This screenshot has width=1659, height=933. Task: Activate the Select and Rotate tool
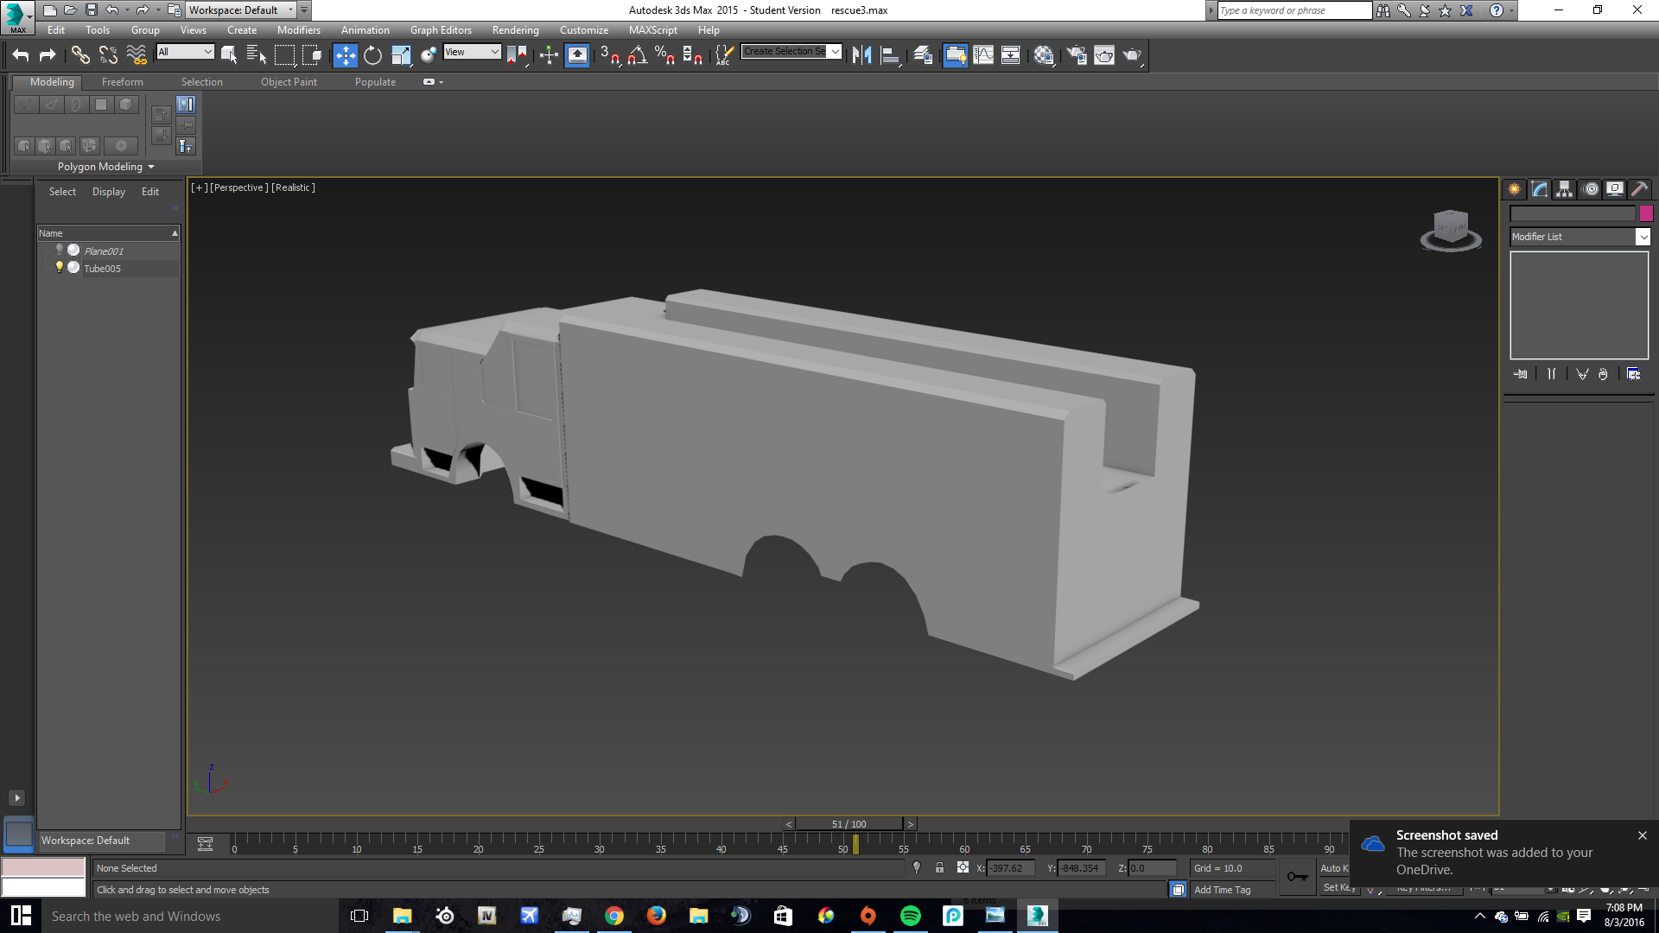click(x=372, y=55)
